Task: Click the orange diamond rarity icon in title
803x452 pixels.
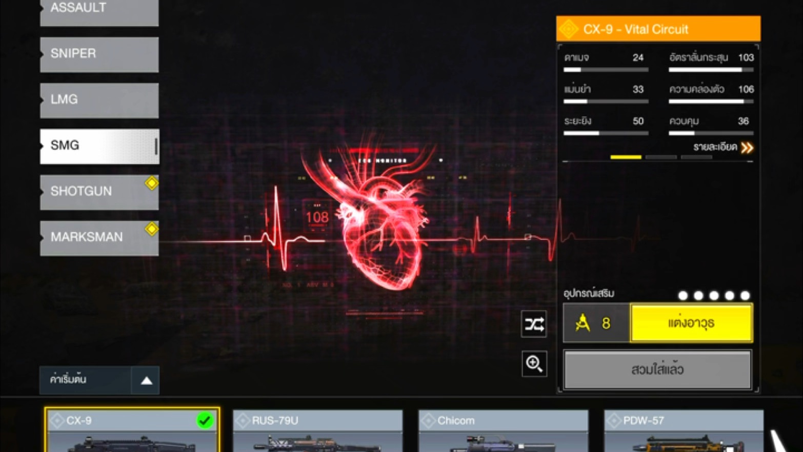Action: coord(569,29)
